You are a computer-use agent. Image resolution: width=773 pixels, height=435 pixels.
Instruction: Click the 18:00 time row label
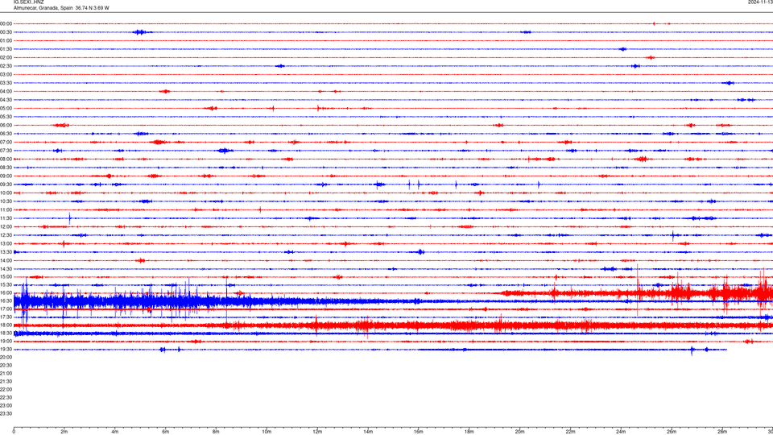pos(6,325)
